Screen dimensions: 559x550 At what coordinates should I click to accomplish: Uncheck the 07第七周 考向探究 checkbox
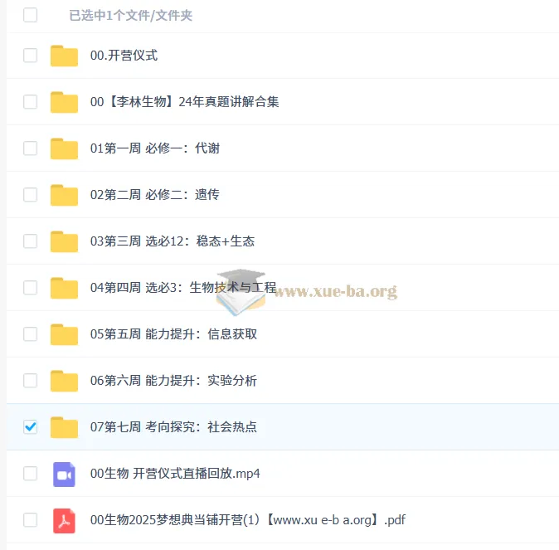tap(31, 427)
